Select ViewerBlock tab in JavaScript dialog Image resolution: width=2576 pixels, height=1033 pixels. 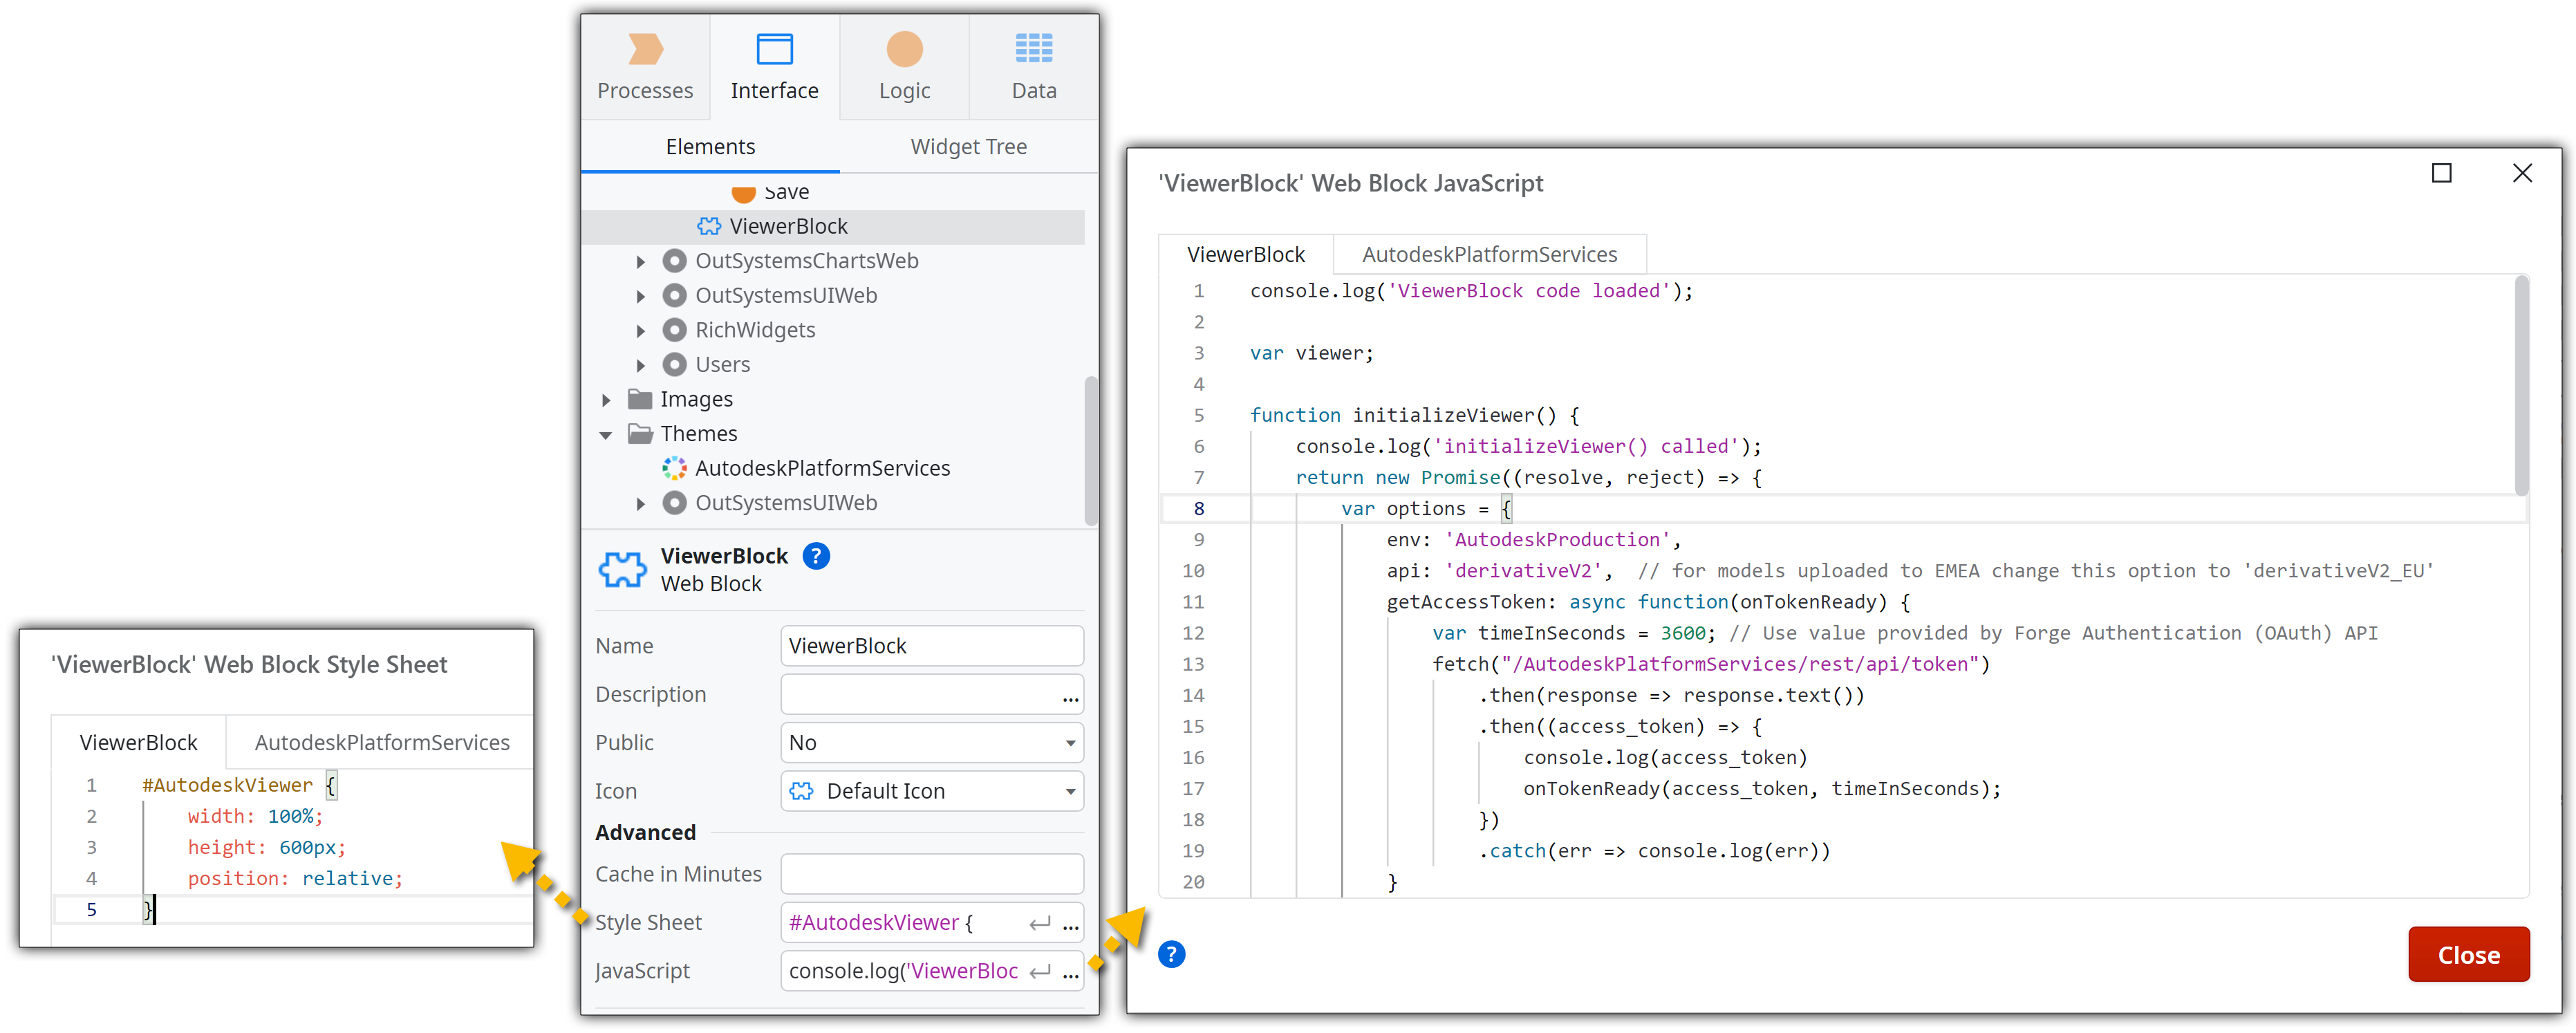(x=1245, y=254)
